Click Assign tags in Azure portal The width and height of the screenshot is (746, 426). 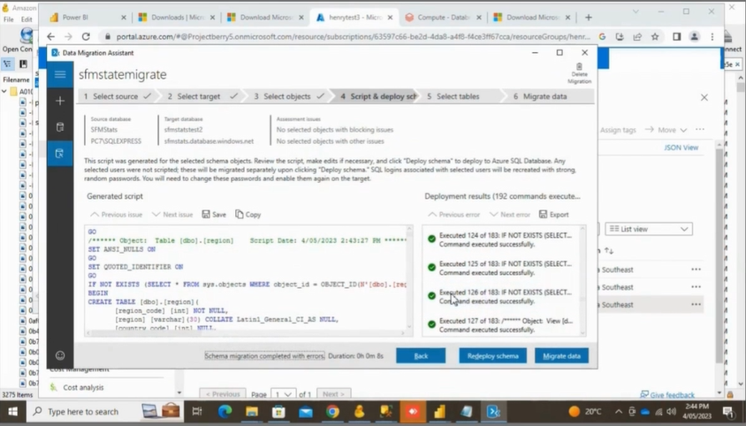click(x=618, y=129)
